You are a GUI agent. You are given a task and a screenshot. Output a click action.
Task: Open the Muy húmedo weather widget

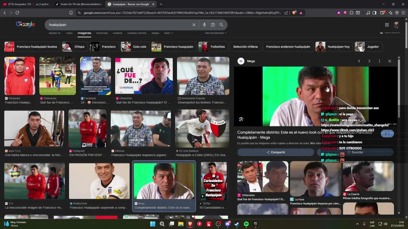point(15,224)
